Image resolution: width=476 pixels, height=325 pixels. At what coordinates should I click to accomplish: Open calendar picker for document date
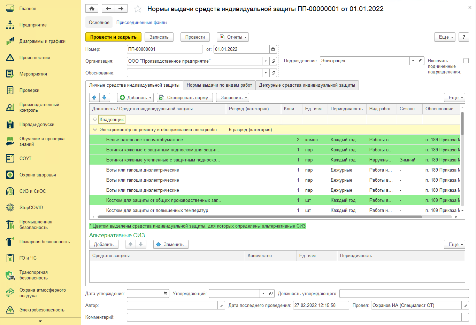(x=273, y=49)
